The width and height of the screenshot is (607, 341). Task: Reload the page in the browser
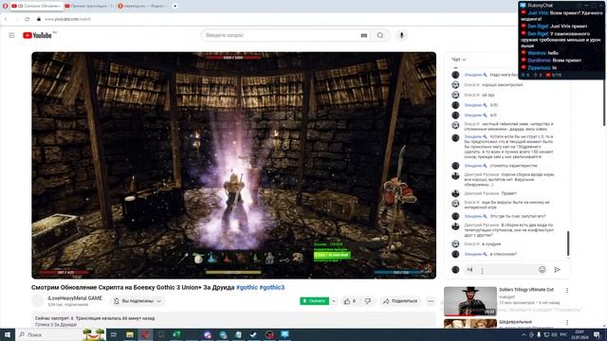pos(28,19)
